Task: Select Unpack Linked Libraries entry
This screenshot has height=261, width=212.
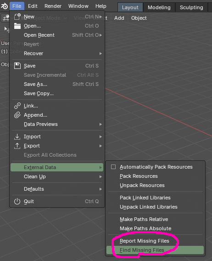Action: [155, 207]
